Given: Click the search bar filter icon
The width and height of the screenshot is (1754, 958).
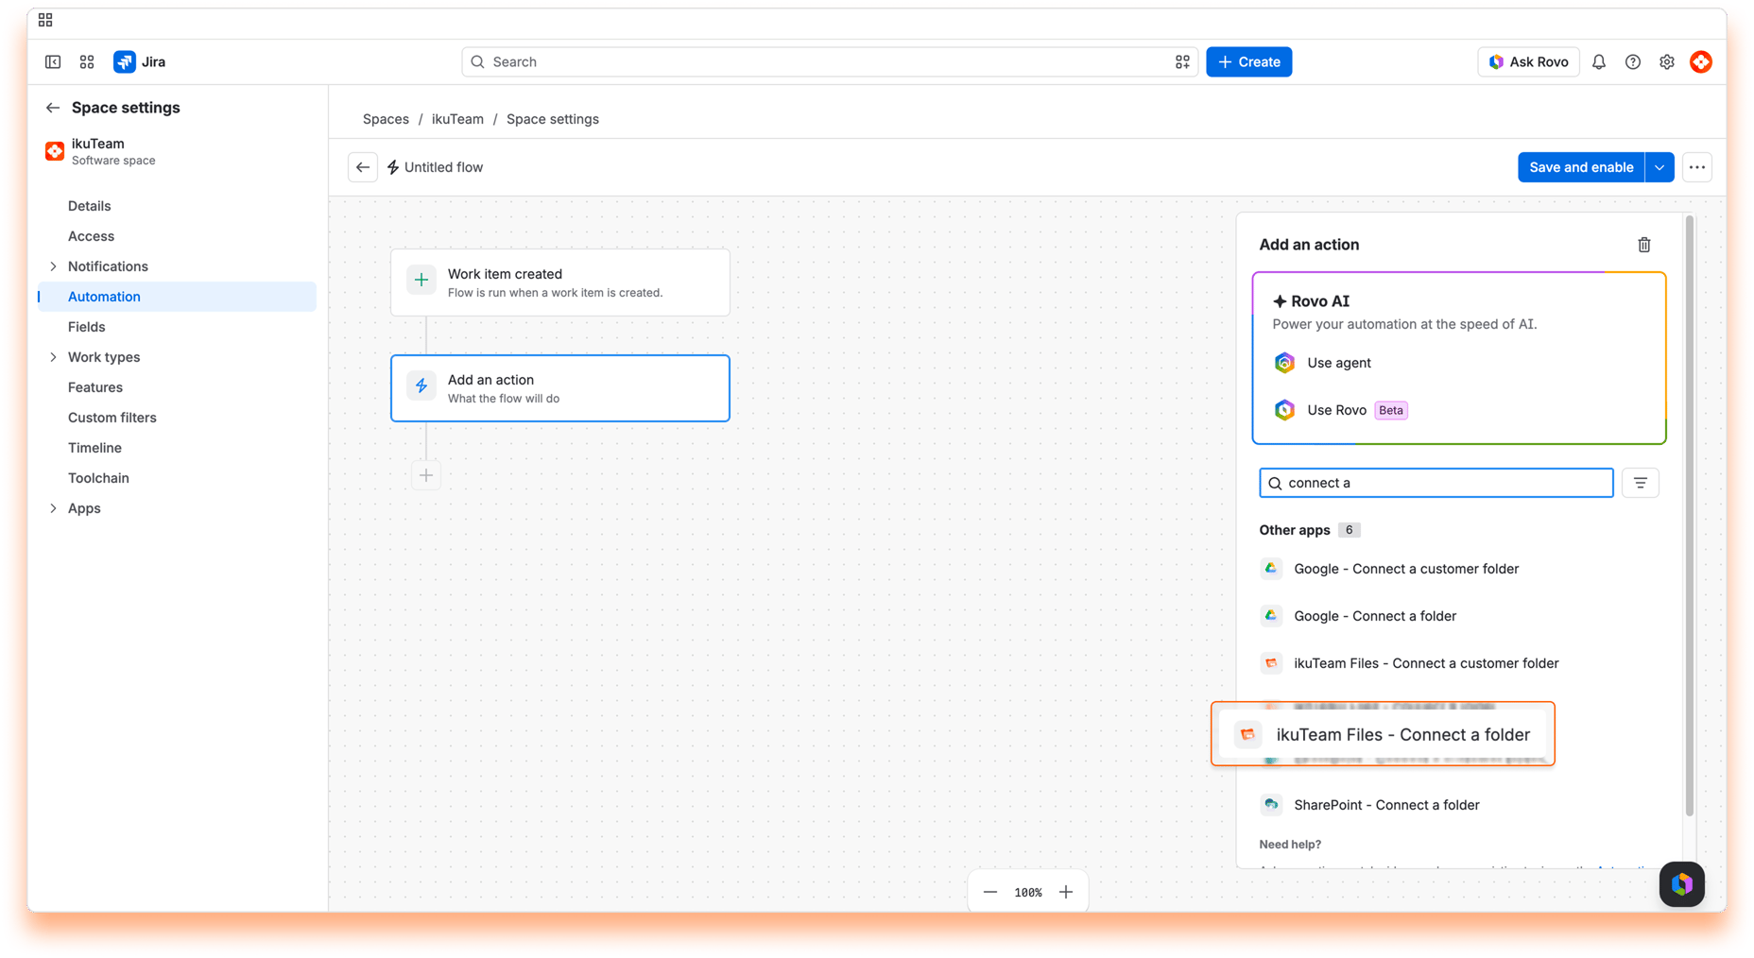Looking at the screenshot, I should [x=1182, y=61].
